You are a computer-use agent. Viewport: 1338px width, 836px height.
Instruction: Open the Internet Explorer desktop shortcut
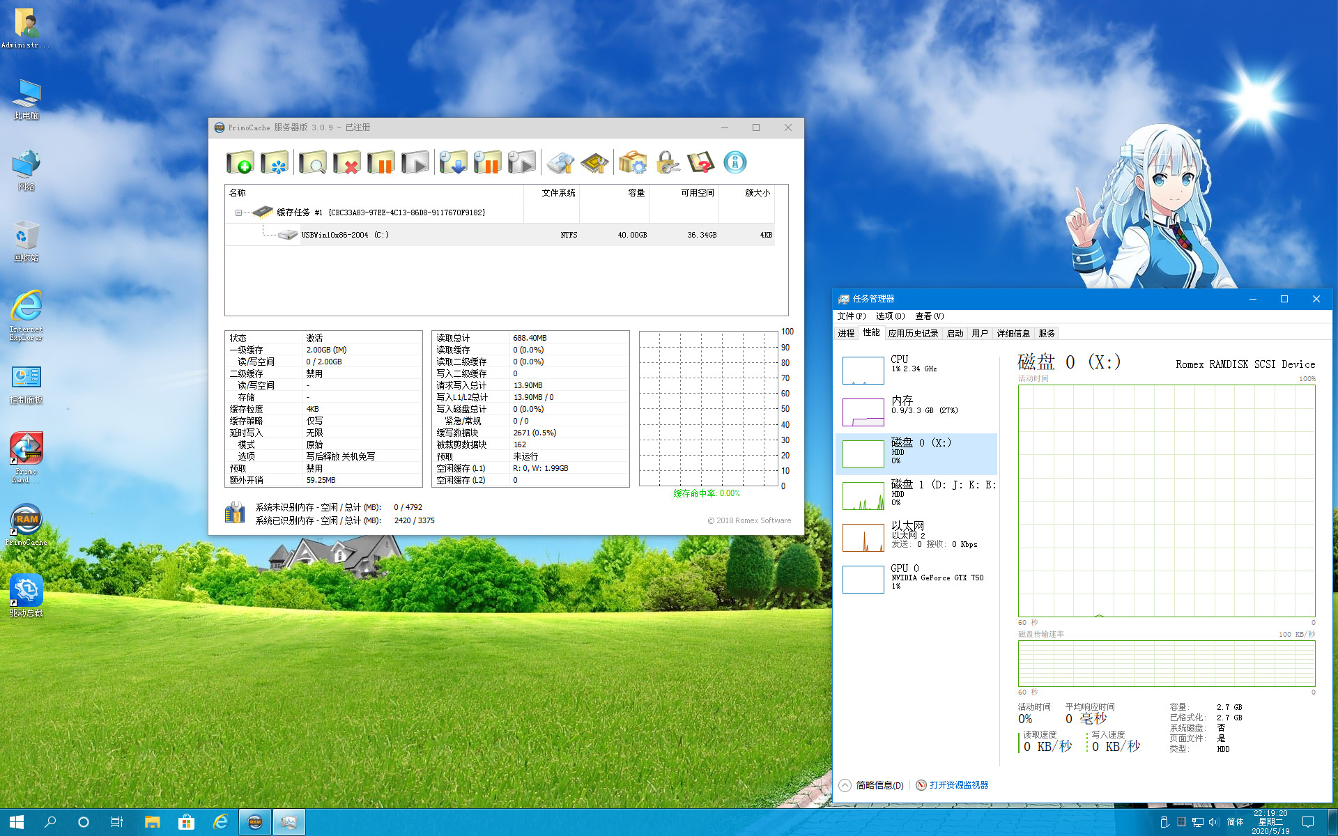click(x=26, y=316)
